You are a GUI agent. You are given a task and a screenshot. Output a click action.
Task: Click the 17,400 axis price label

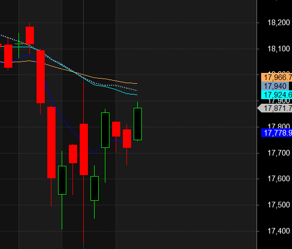coord(279,231)
